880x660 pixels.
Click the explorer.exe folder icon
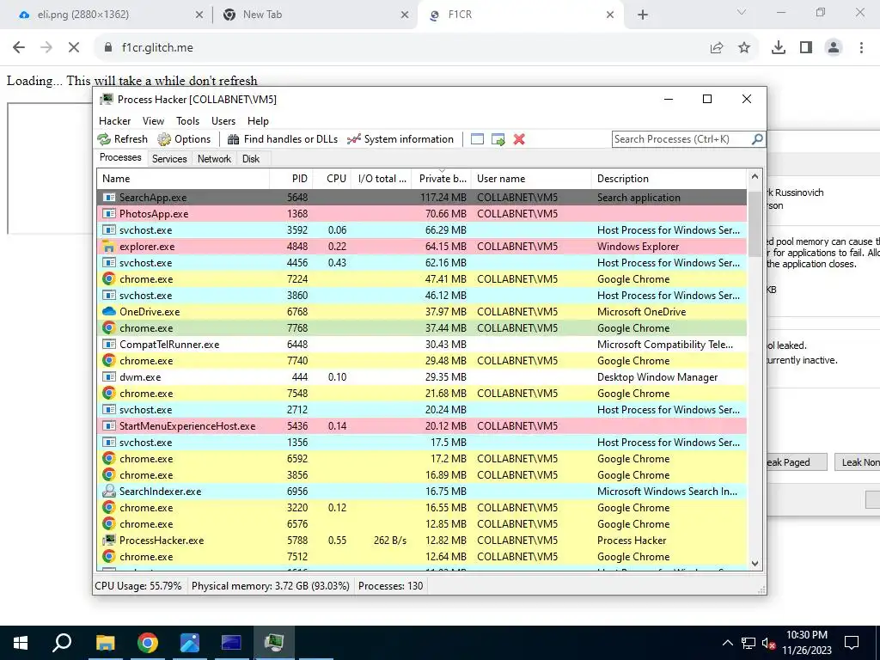click(108, 247)
